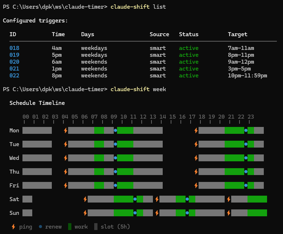
Task: Click the green work swatch in the legend
Action: [70, 227]
